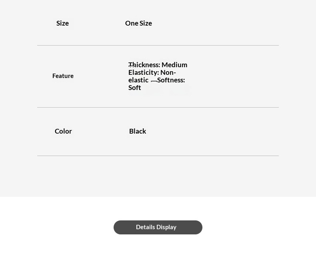This screenshot has width=316, height=270.
Task: Select the Black color value
Action: pos(138,131)
